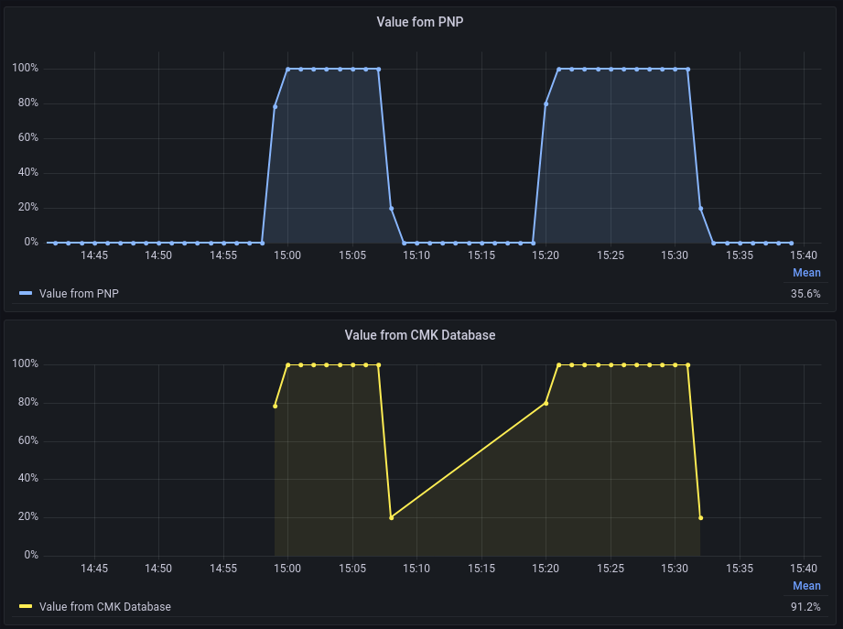The image size is (843, 629).
Task: Click the 60% y-axis label in CMK panel
Action: 25,440
